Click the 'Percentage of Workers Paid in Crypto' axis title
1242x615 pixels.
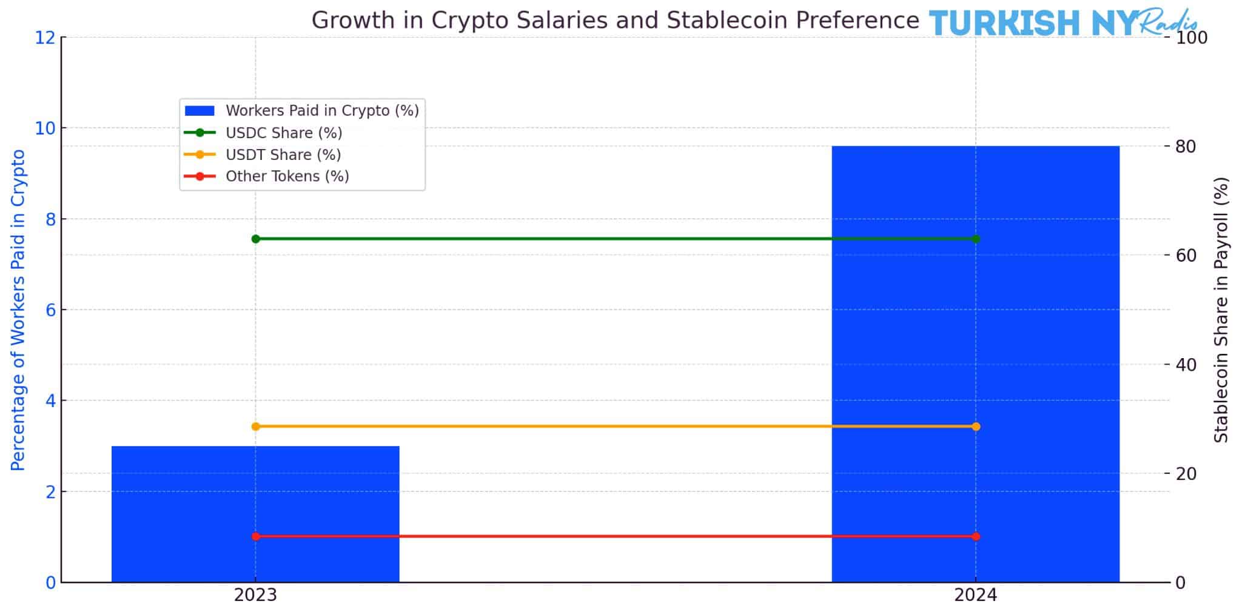pos(18,310)
